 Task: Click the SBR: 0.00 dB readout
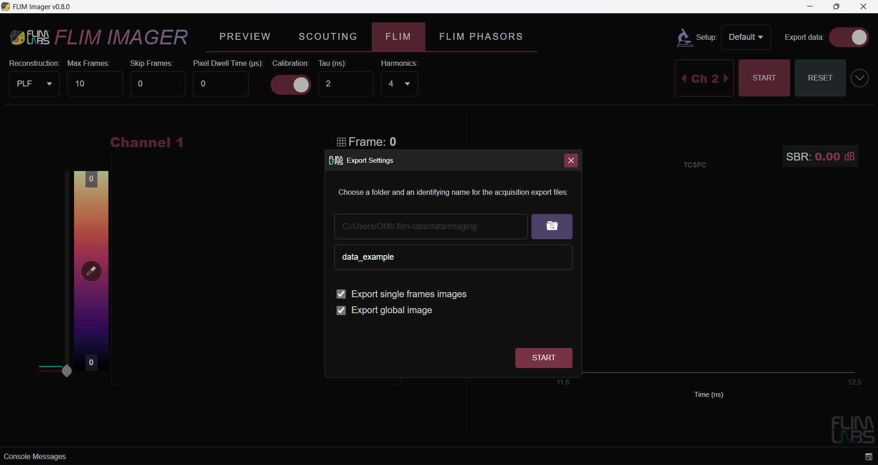coord(820,157)
